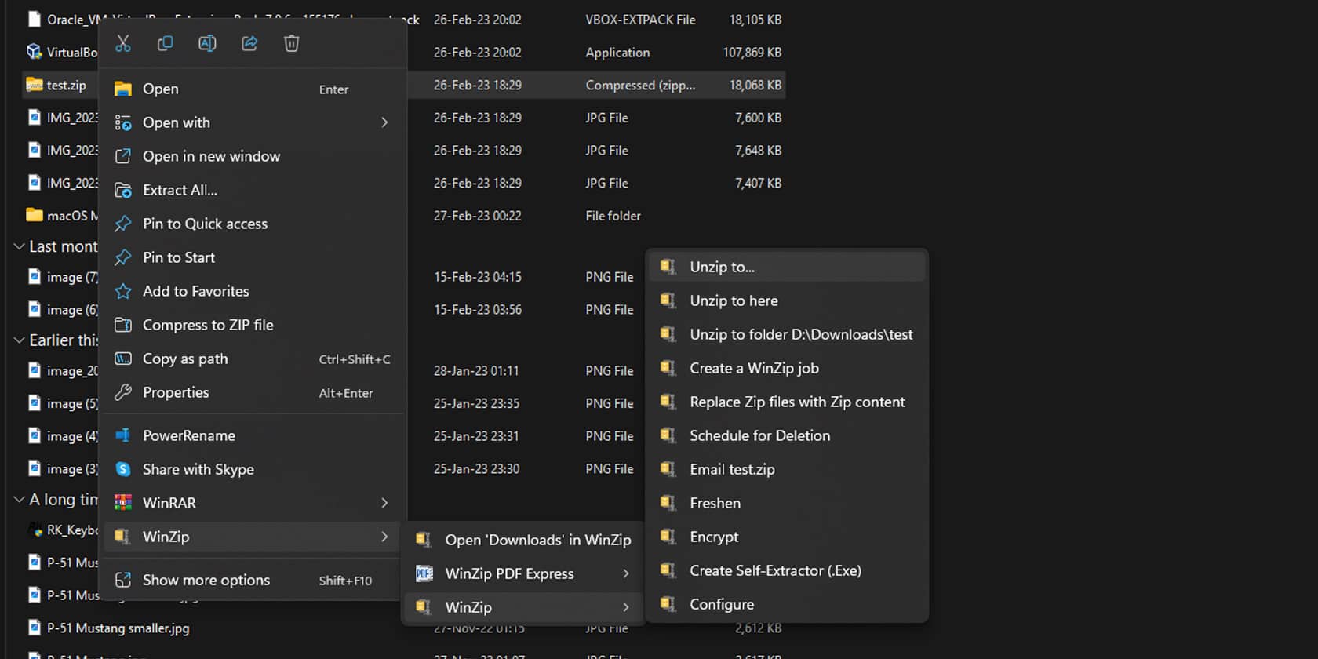Choose Unzip to here

pos(787,300)
